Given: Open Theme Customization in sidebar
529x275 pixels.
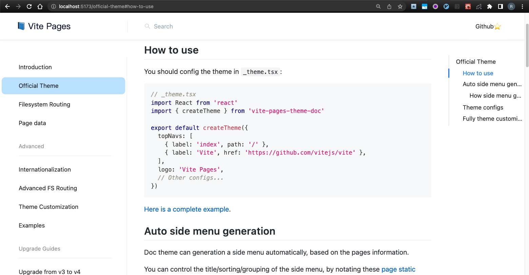Looking at the screenshot, I should [x=48, y=207].
